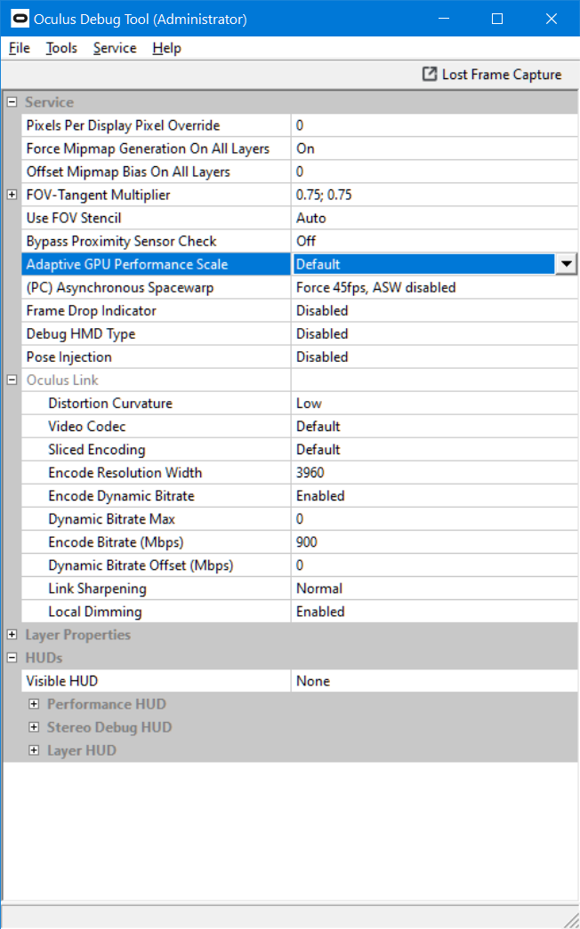The image size is (580, 929).
Task: Open the File menu
Action: pos(19,48)
